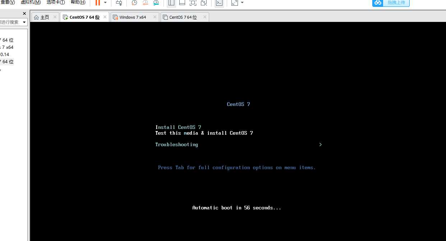
Task: Click the 拖拽上传 cloud upload button
Action: [x=391, y=3]
